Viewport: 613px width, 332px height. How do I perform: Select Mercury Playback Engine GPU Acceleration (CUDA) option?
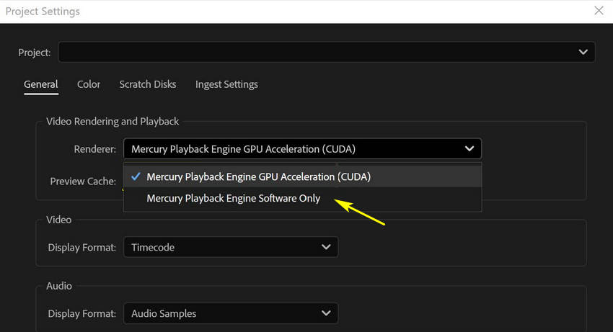coord(303,176)
